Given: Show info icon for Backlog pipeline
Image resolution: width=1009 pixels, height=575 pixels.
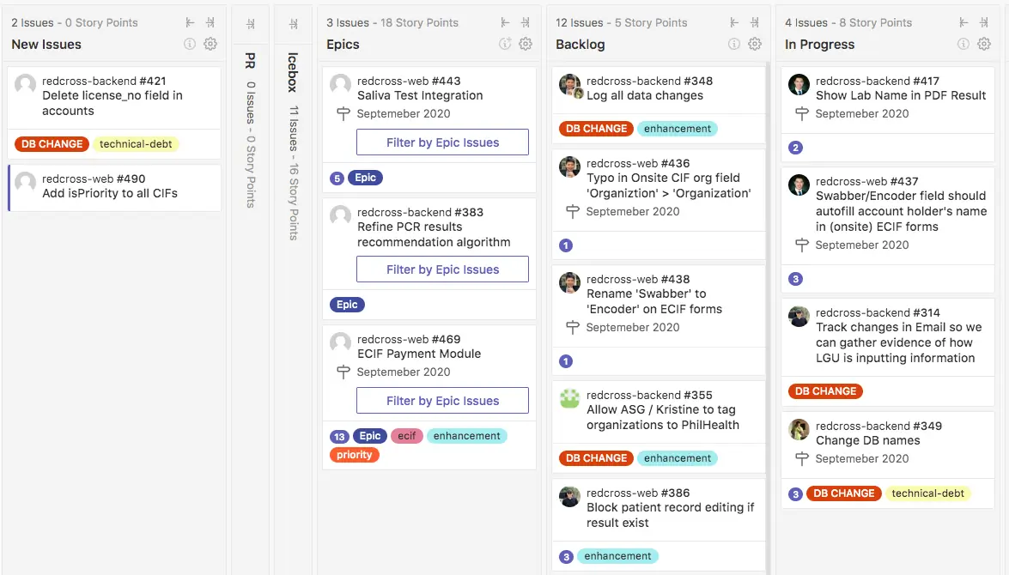Looking at the screenshot, I should coord(733,44).
